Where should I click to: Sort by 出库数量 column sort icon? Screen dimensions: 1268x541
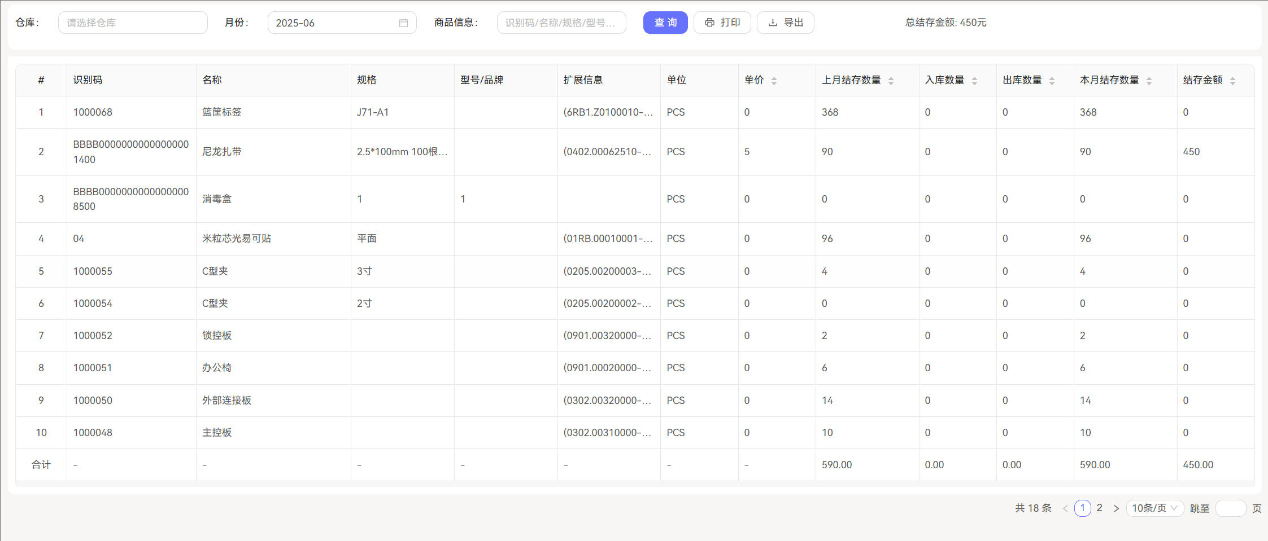point(1052,81)
